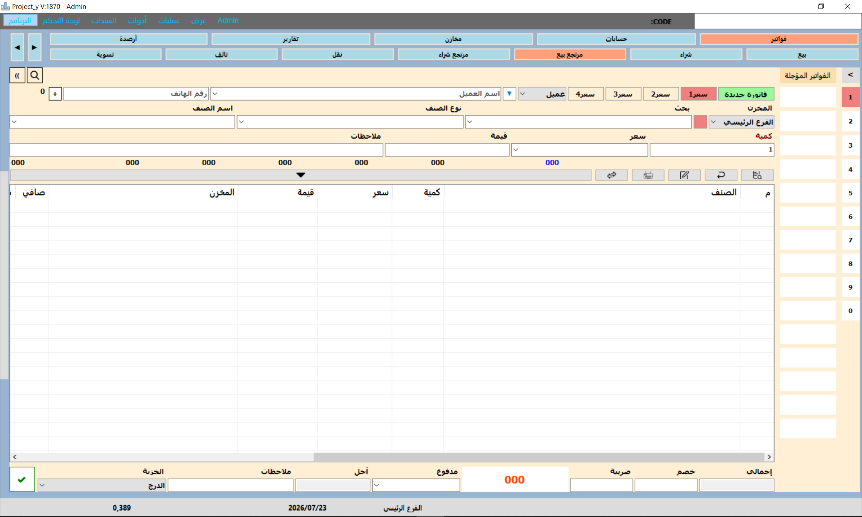The height and width of the screenshot is (517, 862).
Task: Open the عميل customer type dropdown
Action: coord(542,94)
